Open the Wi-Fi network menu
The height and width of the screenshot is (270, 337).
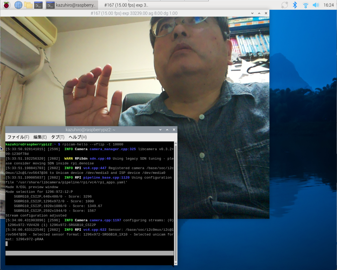pyautogui.click(x=306, y=5)
